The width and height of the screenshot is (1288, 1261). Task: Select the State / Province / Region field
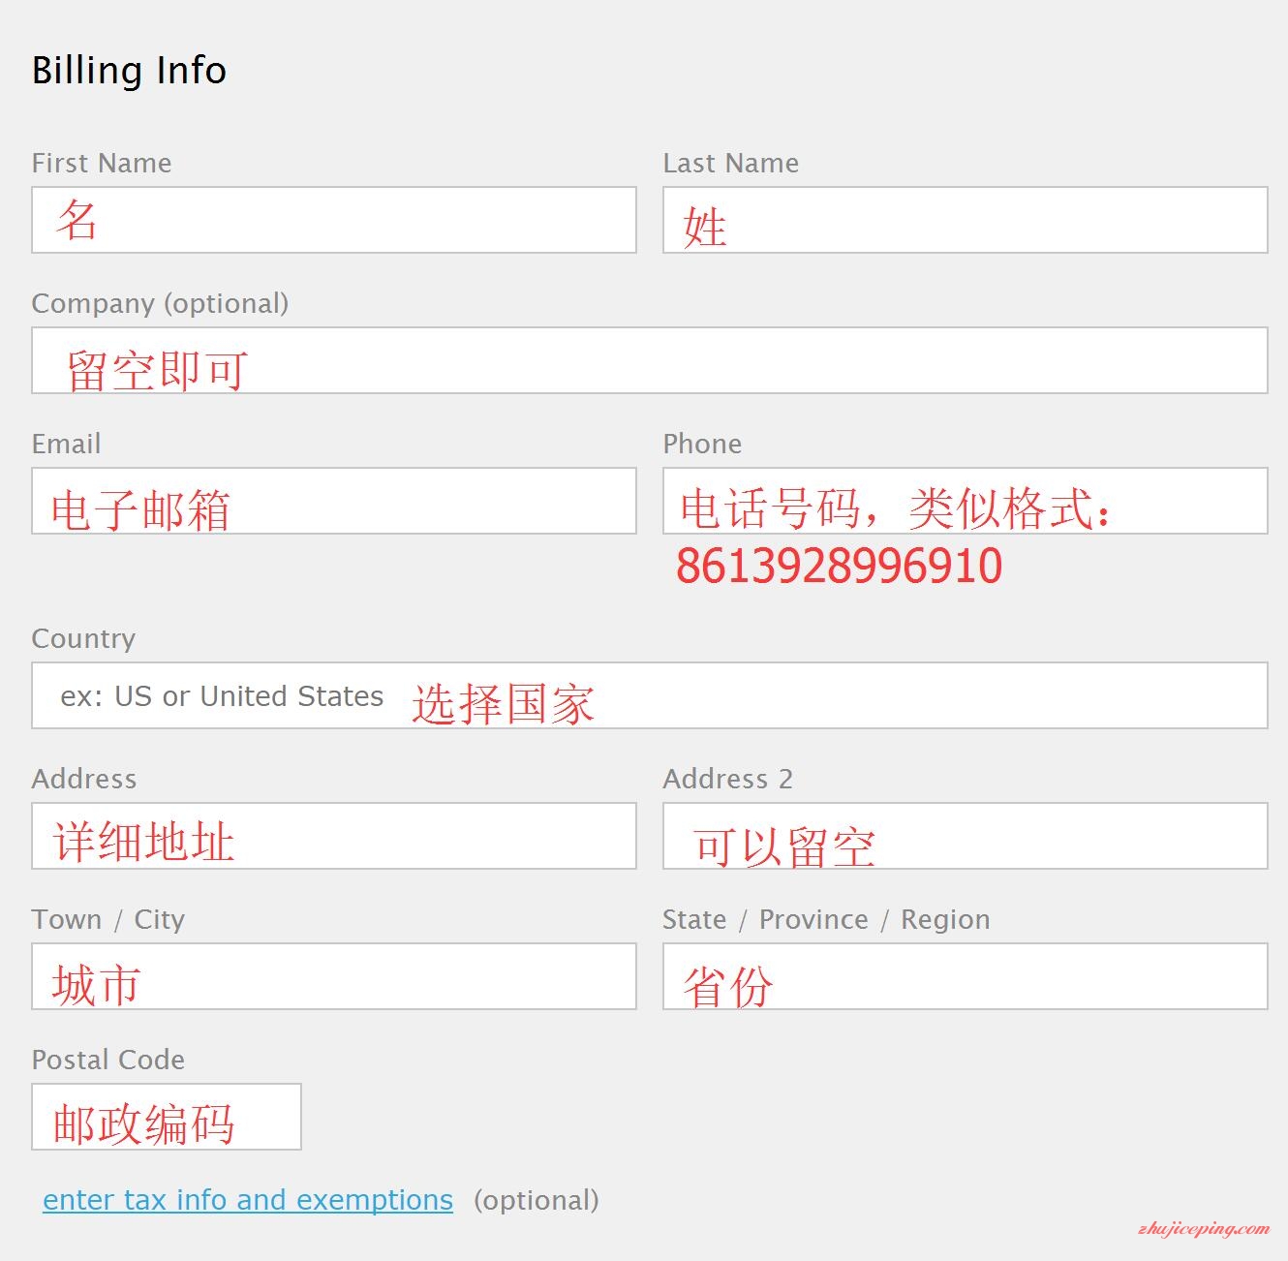tap(965, 976)
